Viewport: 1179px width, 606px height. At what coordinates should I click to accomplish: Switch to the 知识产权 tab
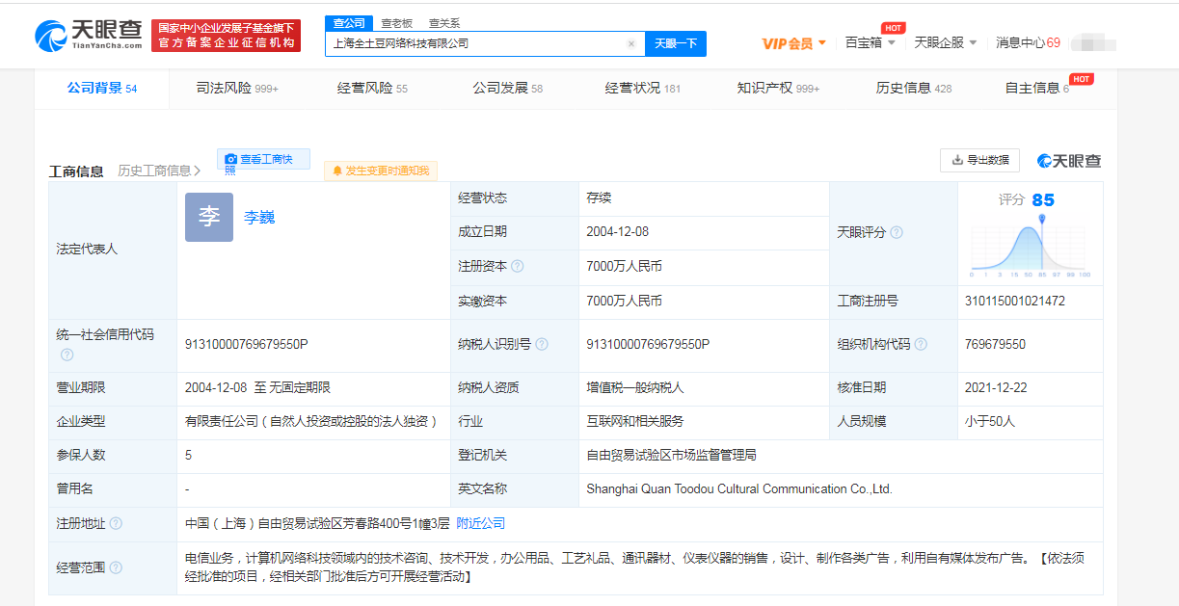coord(777,89)
